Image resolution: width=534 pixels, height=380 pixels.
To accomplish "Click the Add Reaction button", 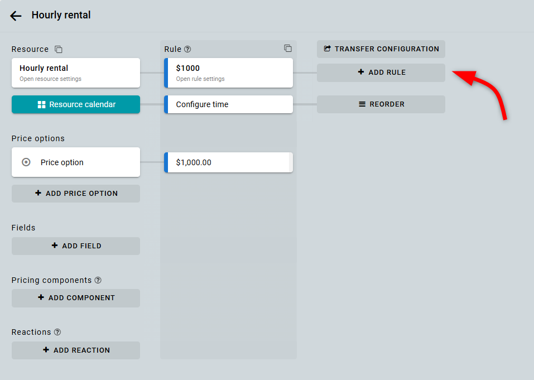I will coord(76,350).
